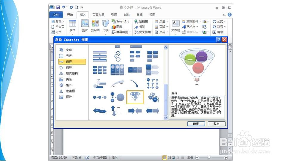Click the spelling check icon in the status bar

(x=87, y=157)
